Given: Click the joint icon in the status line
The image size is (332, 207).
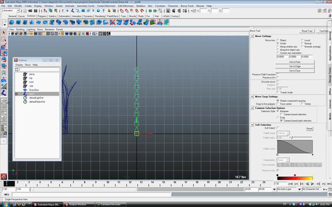Looking at the screenshot, I should 73,10.
